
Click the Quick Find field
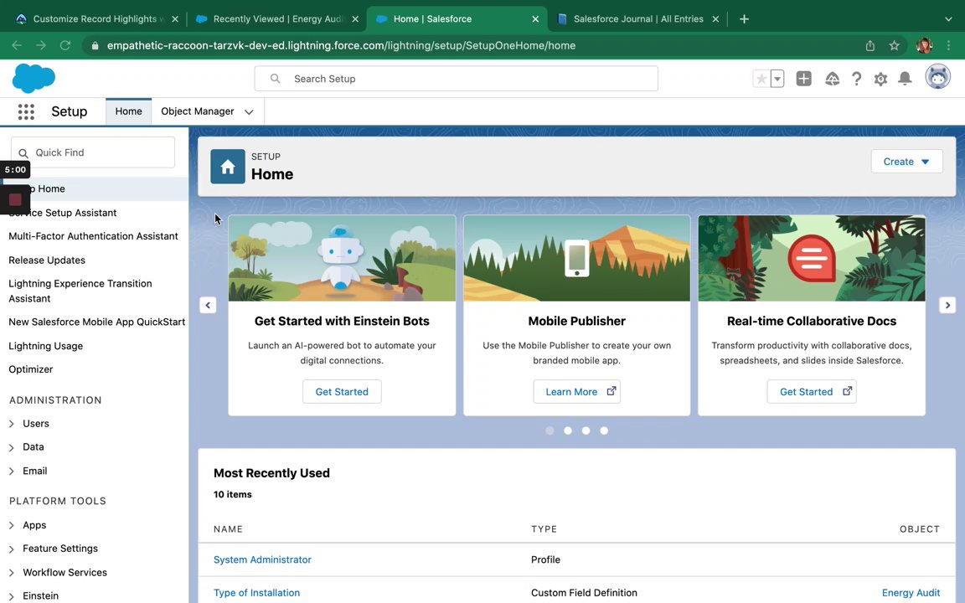(93, 152)
